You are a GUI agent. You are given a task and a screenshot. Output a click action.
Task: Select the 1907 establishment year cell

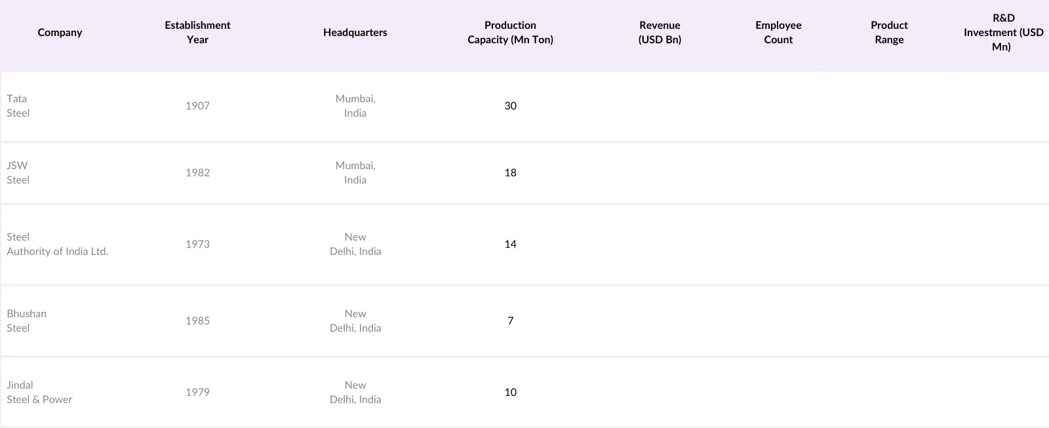point(197,106)
